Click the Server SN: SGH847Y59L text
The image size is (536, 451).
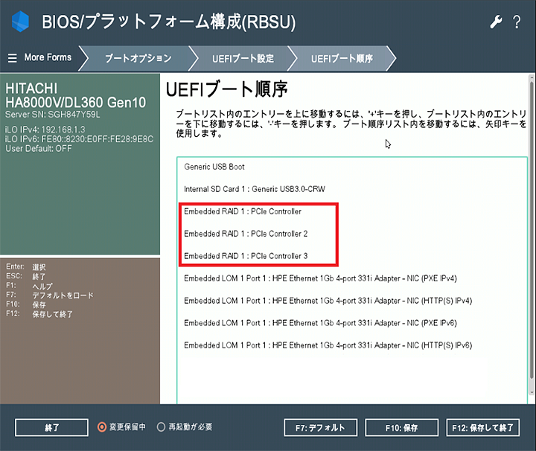[52, 115]
